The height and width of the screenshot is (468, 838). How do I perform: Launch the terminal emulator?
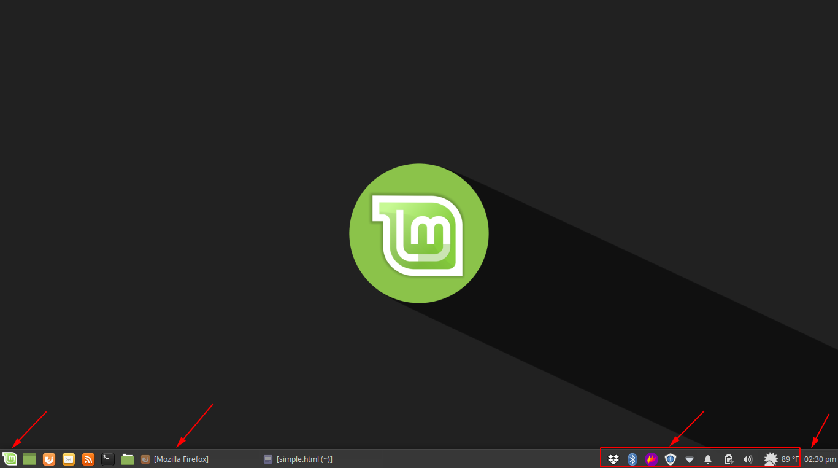pos(107,459)
